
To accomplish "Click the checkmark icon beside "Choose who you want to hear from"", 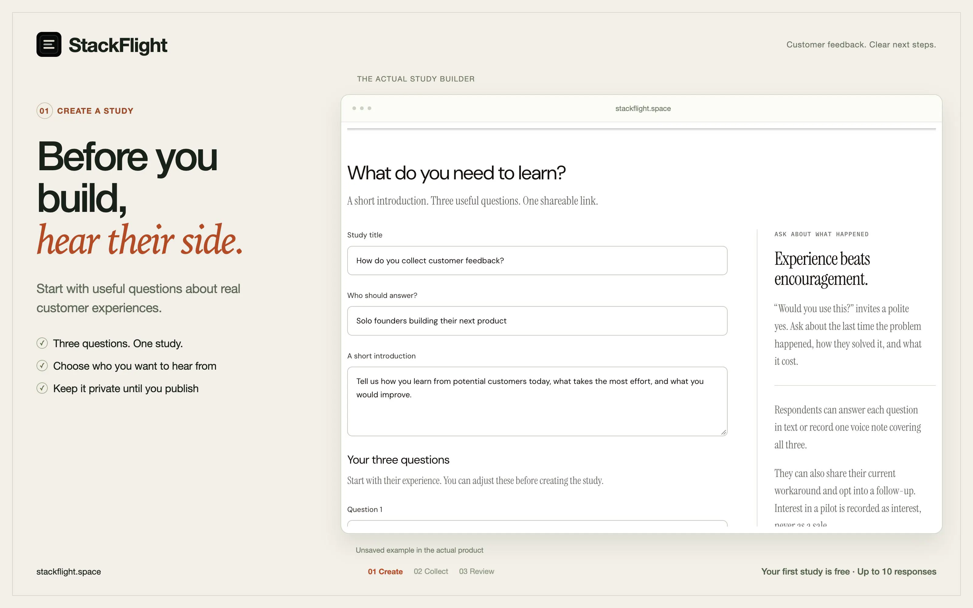I will [x=42, y=365].
